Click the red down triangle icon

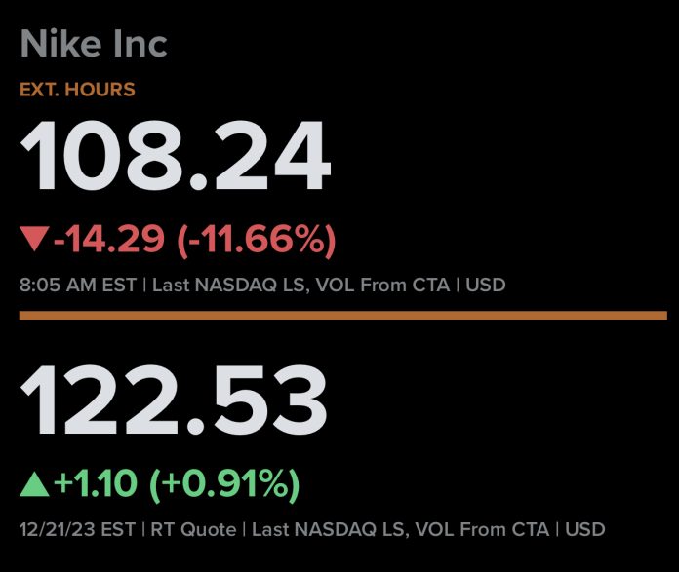click(34, 238)
